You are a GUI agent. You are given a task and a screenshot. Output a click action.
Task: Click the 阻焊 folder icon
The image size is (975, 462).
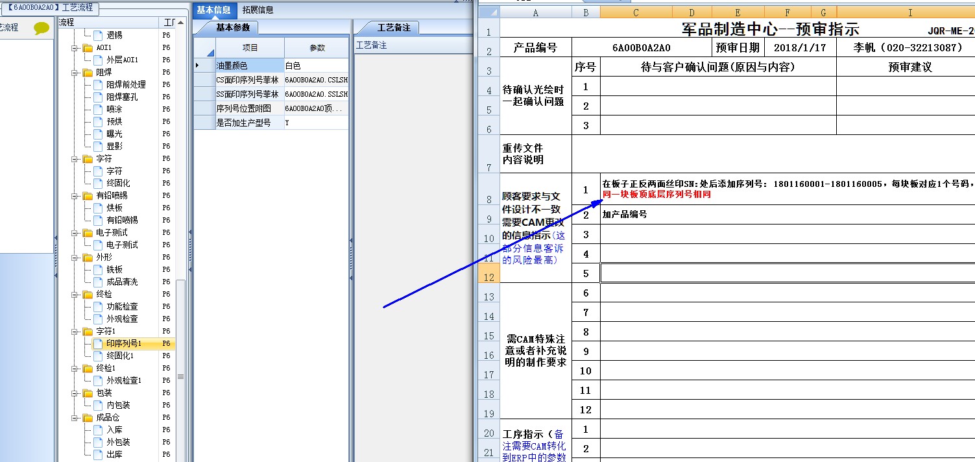pos(88,73)
